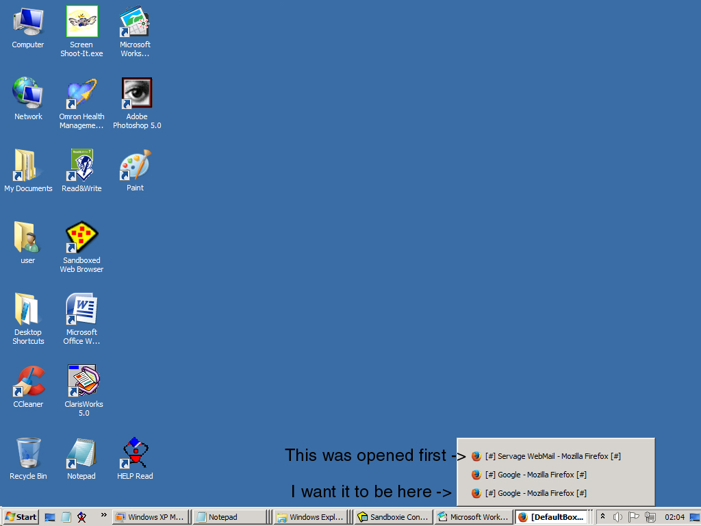Start Omron Health Management software

pyautogui.click(x=81, y=92)
